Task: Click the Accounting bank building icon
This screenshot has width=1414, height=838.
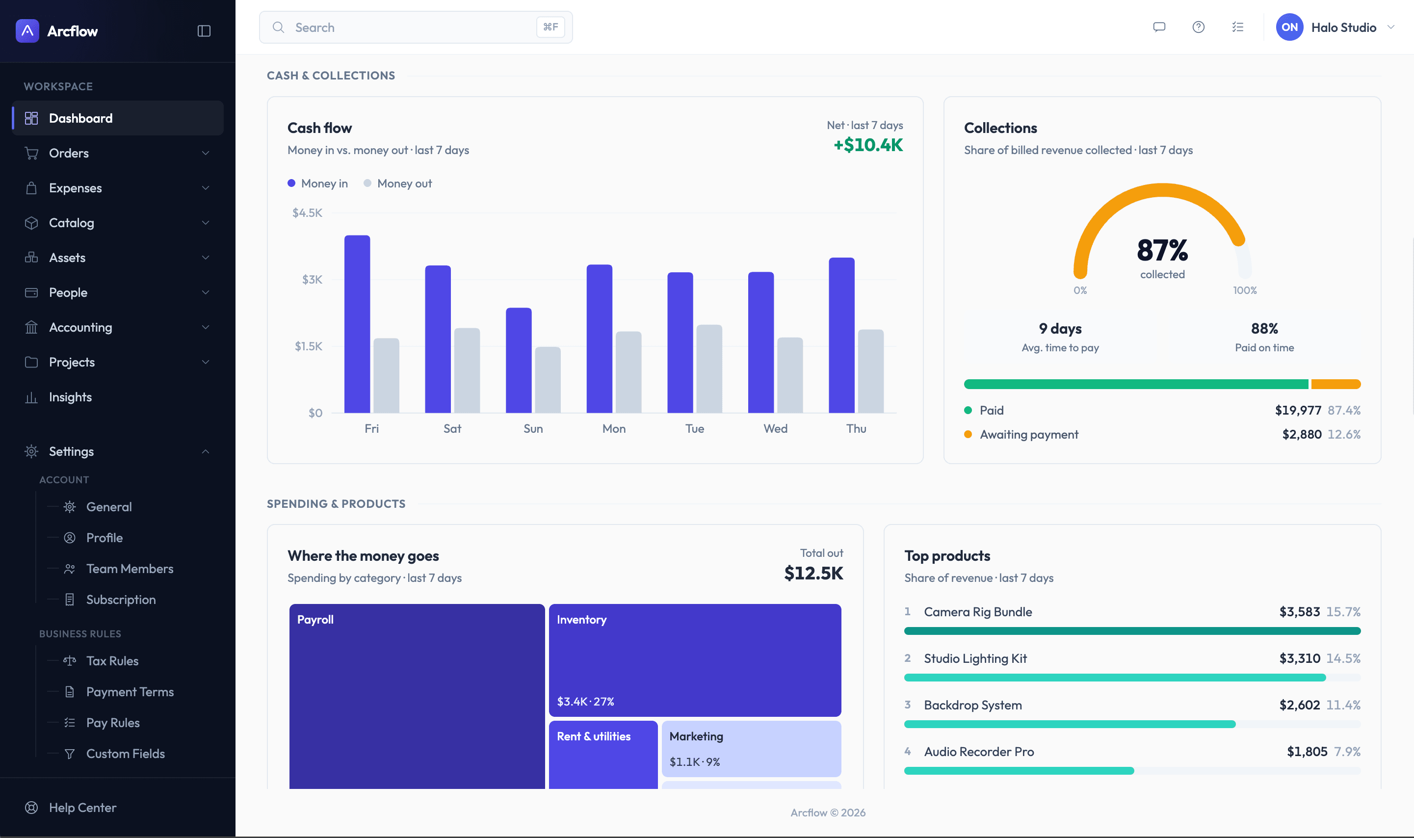Action: tap(31, 327)
